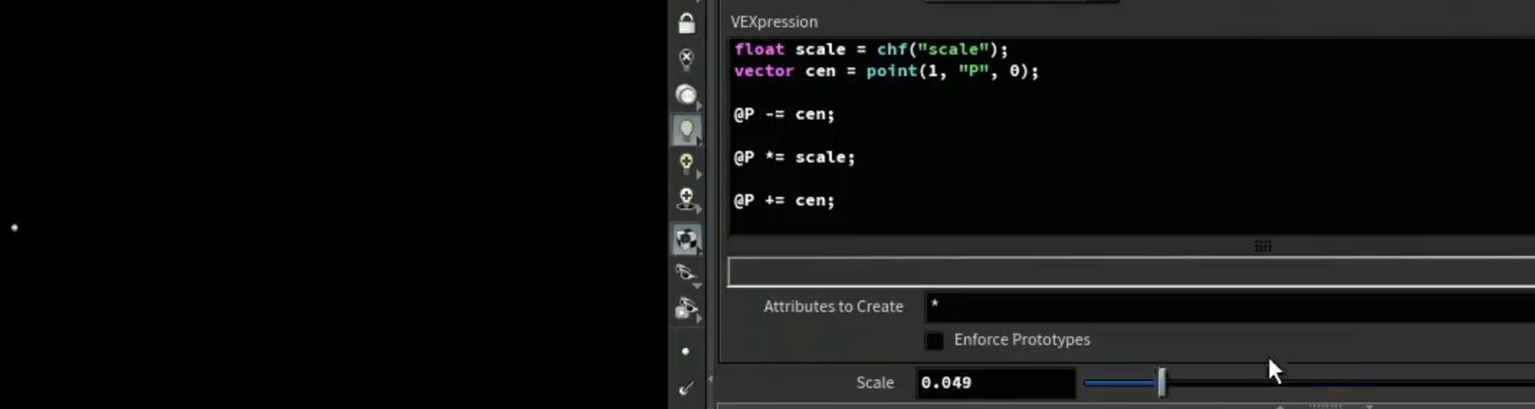
Task: Toggle the checkered materials display icon
Action: point(687,239)
